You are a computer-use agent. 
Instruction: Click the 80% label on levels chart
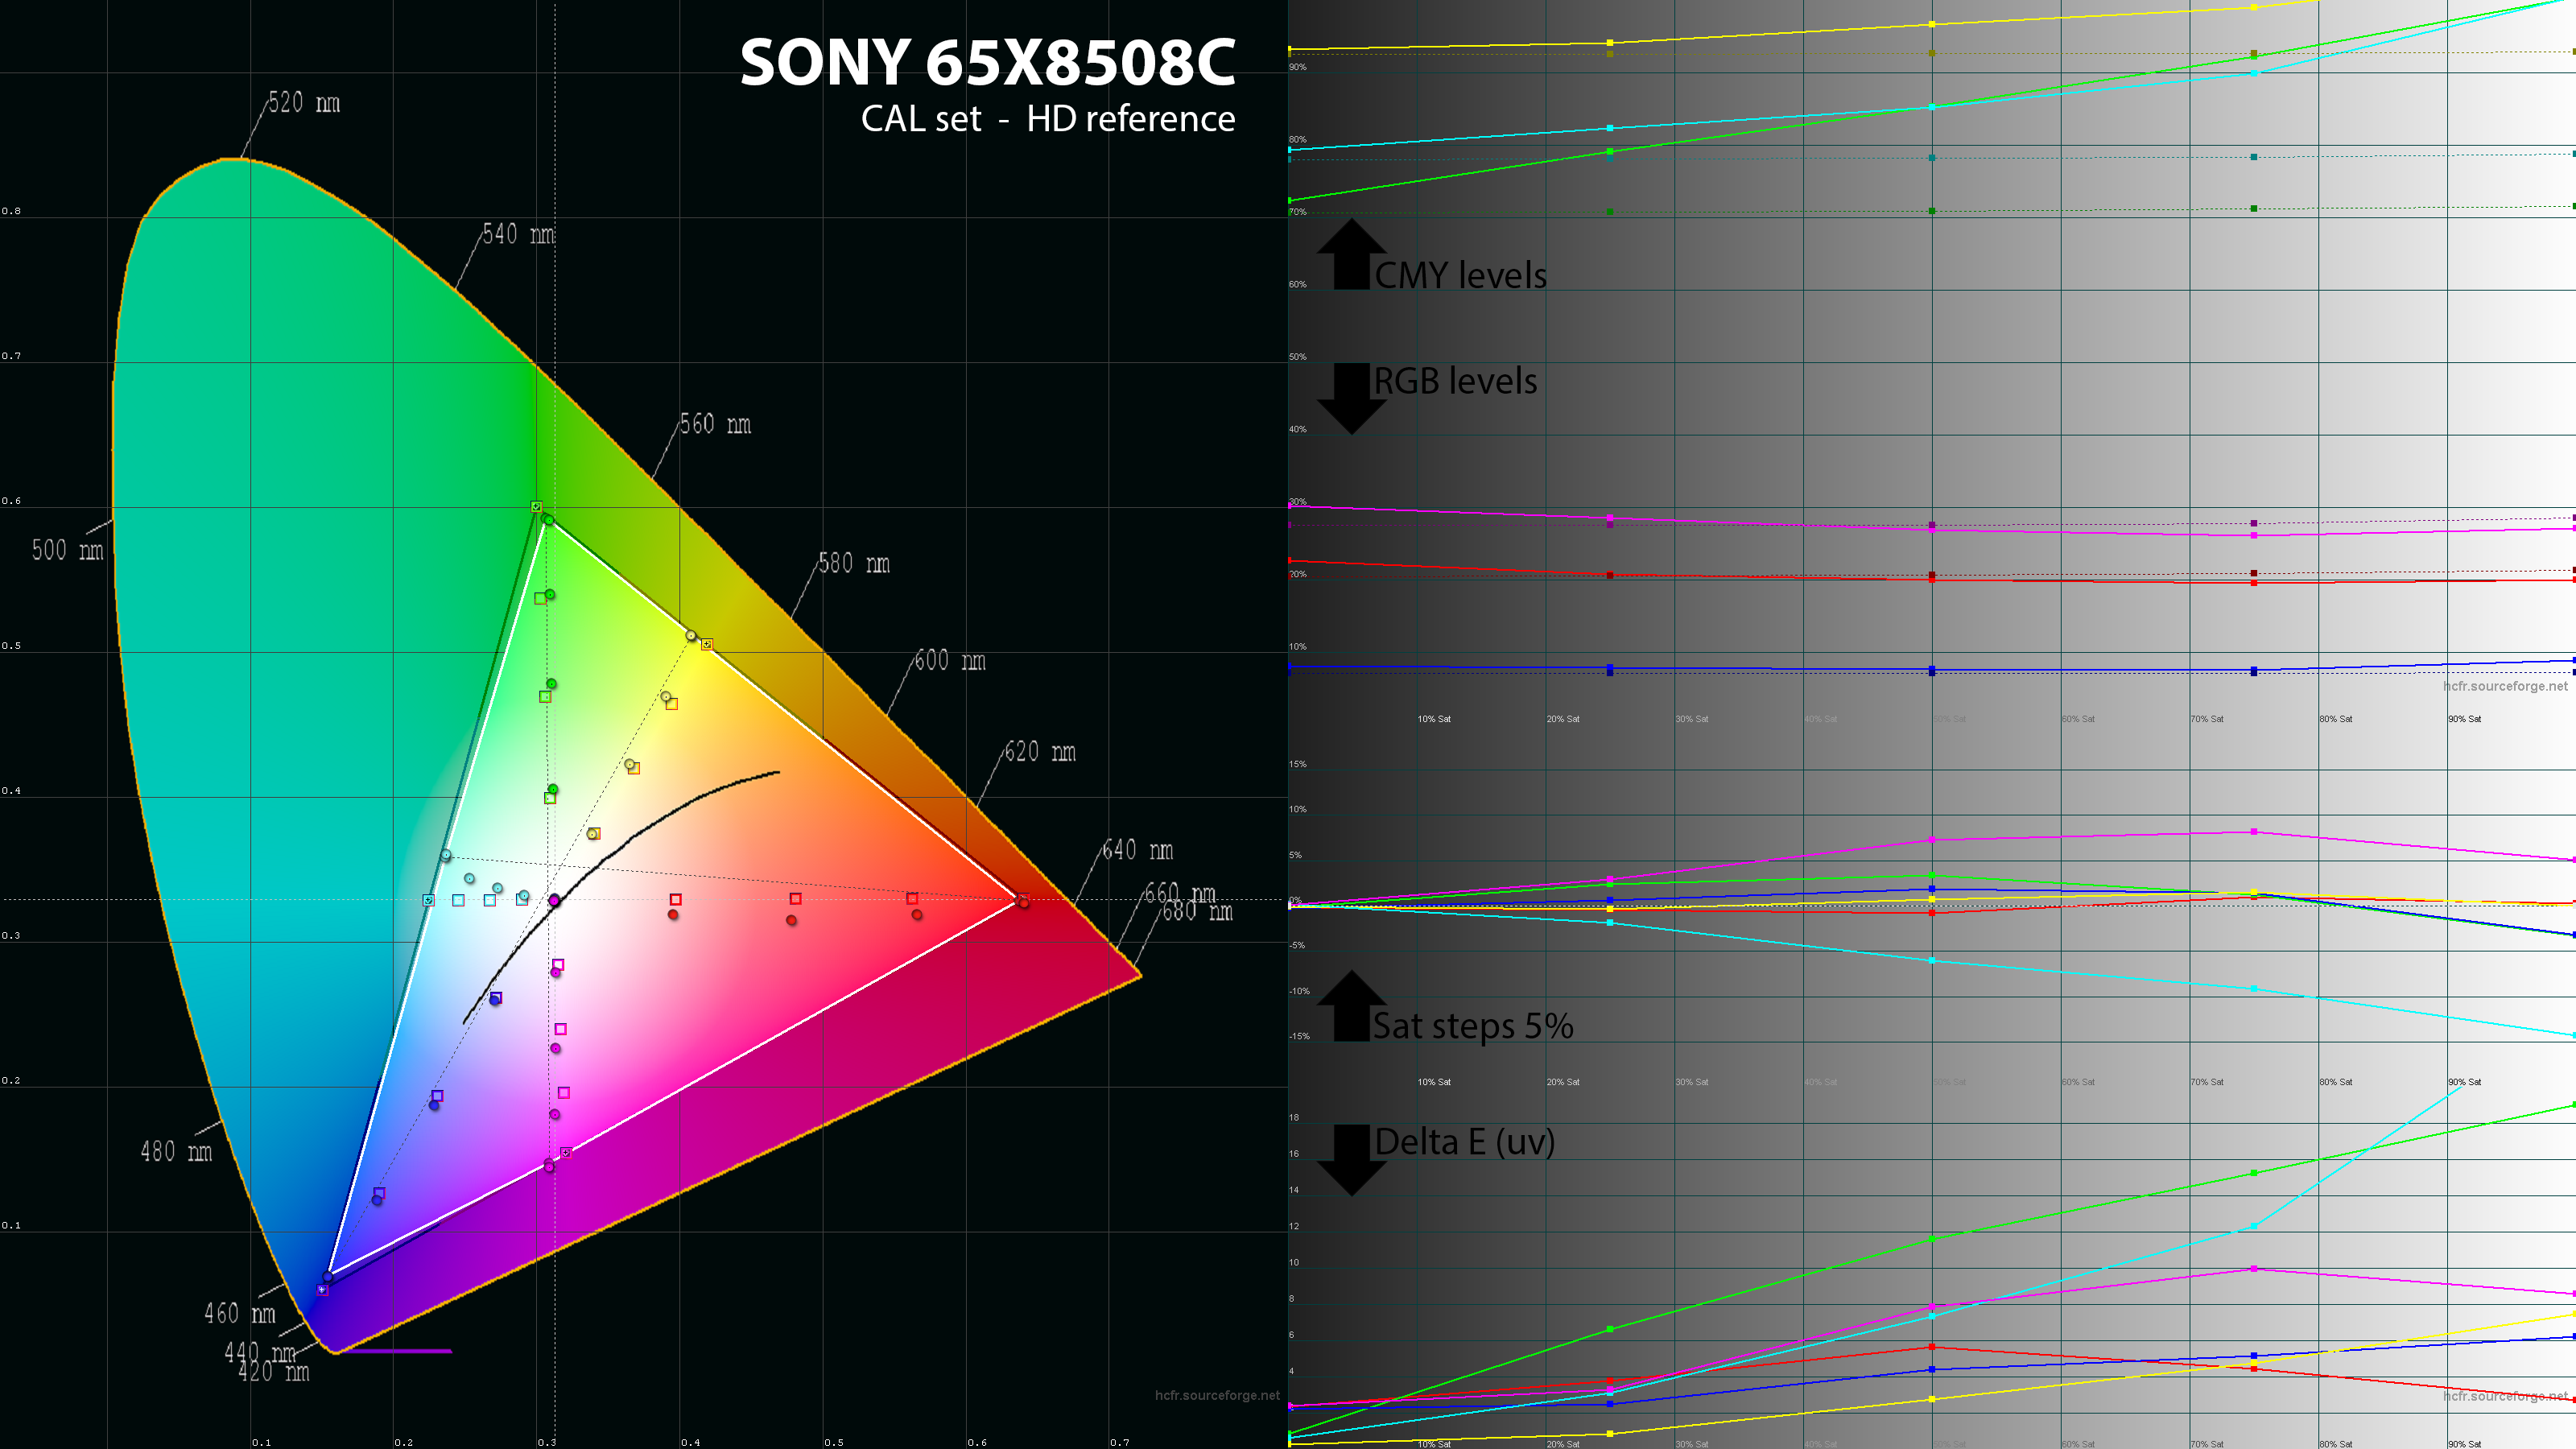pos(1298,140)
